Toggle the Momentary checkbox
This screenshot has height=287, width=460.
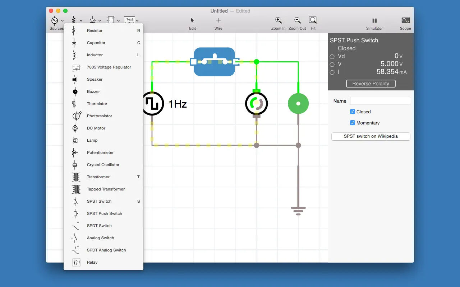tap(353, 123)
